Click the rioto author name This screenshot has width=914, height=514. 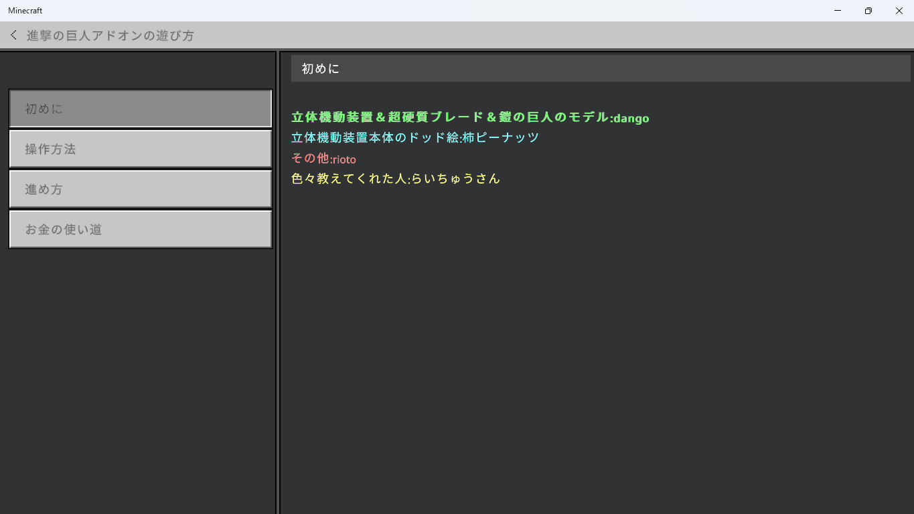pos(344,159)
